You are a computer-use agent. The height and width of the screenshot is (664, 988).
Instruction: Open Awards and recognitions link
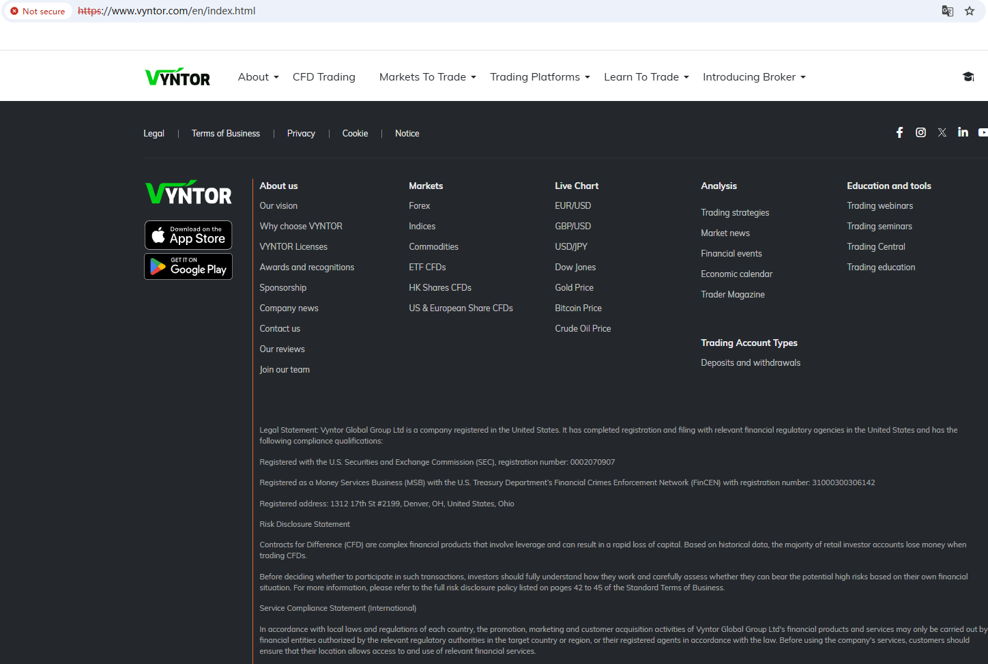click(307, 268)
